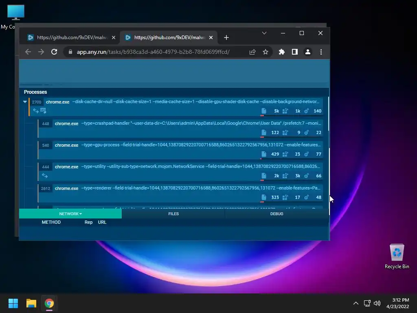
Task: Go forward in browser history
Action: click(x=41, y=52)
